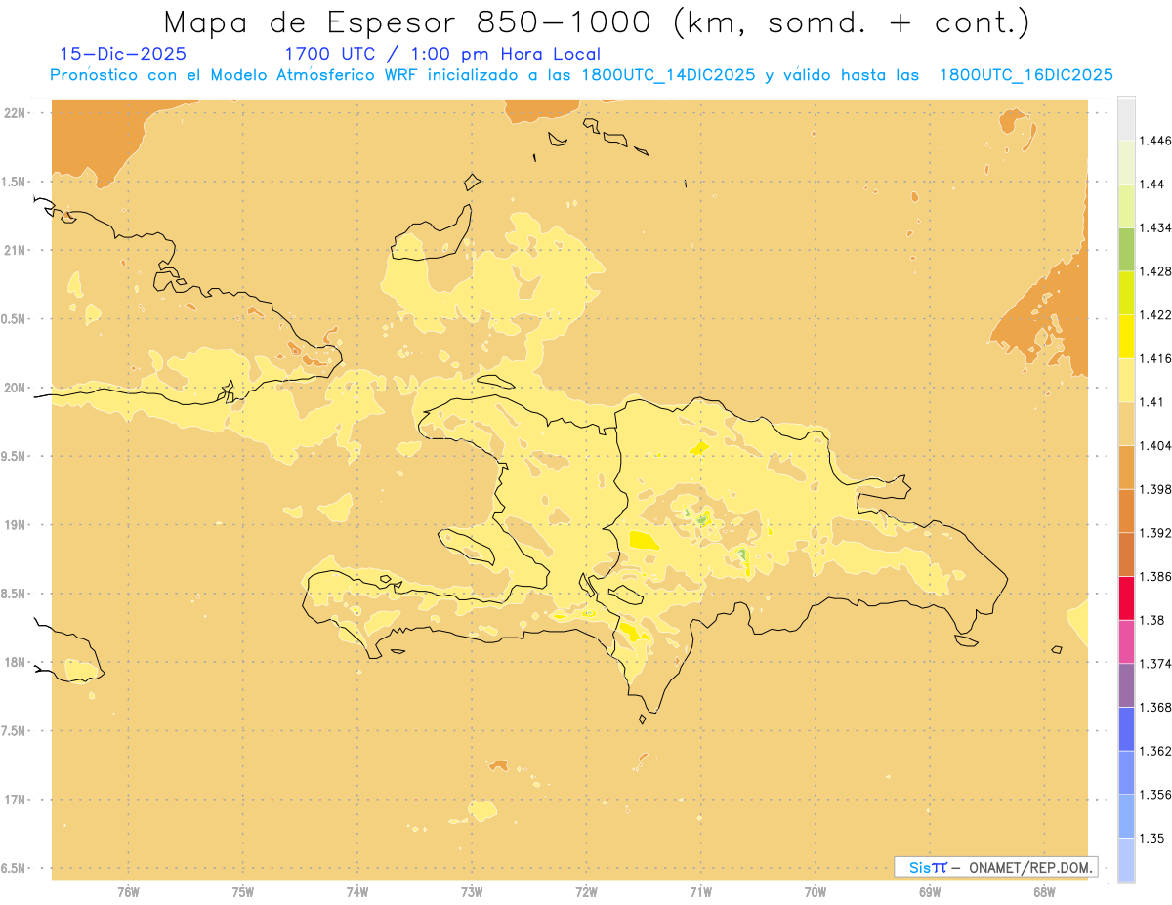Select the date label "15-Dic-2025"
Screen dimensions: 1172x905
coord(122,54)
